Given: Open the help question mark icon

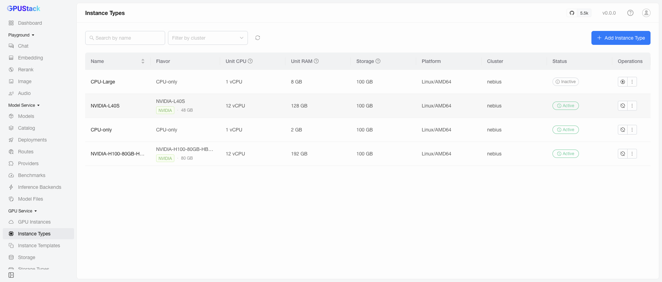Looking at the screenshot, I should point(630,13).
